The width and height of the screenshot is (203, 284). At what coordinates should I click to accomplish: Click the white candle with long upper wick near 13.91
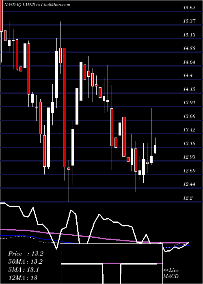(151, 159)
